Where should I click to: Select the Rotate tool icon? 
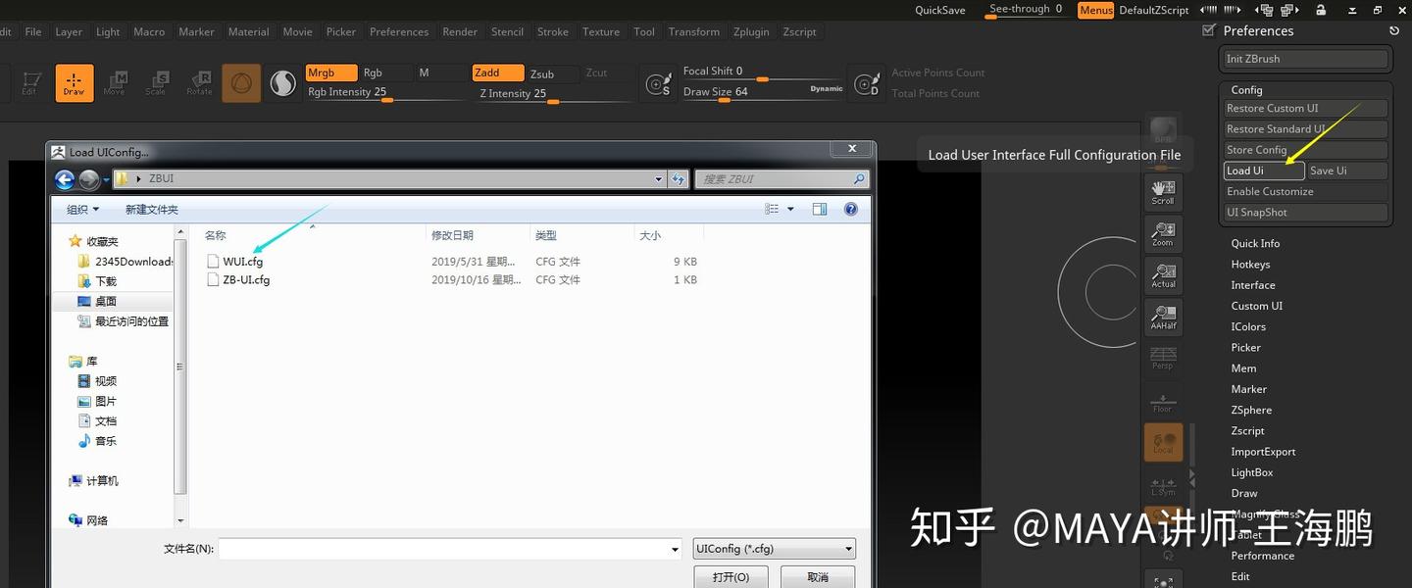[x=199, y=82]
